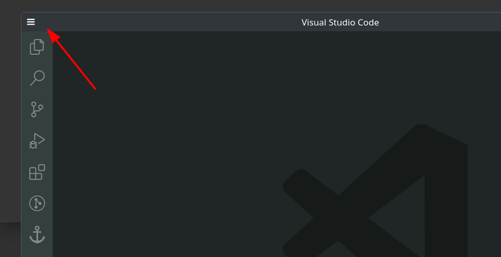Image resolution: width=501 pixels, height=257 pixels.
Task: Select the anchor icon in activity bar
Action: point(37,235)
